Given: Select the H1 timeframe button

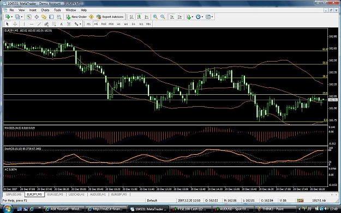Looking at the screenshot, I should [118, 24].
